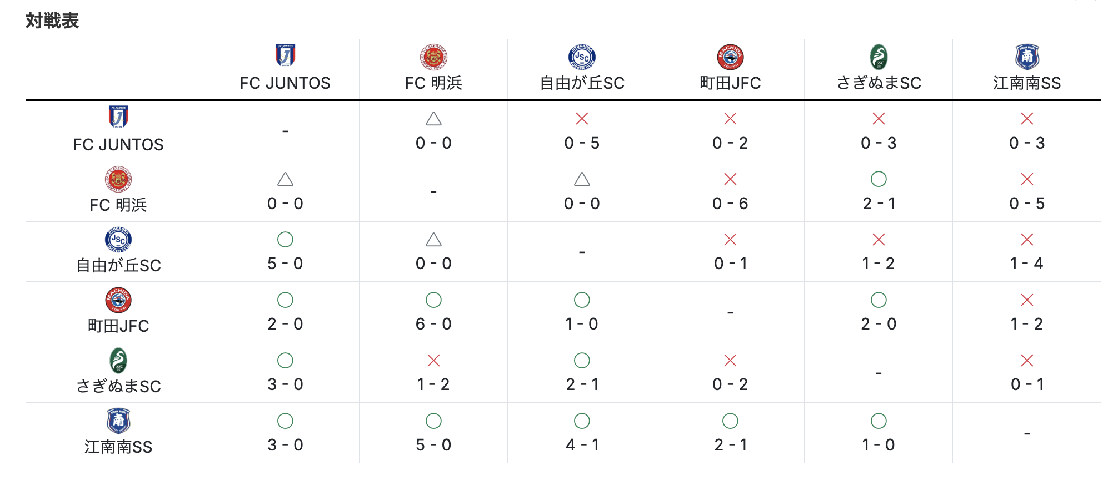Viewport: 1118px width, 486px height.
Task: Click the 対戦表 heading
Action: click(x=52, y=21)
